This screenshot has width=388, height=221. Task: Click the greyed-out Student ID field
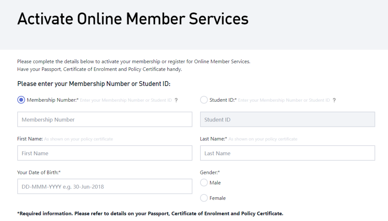287,119
